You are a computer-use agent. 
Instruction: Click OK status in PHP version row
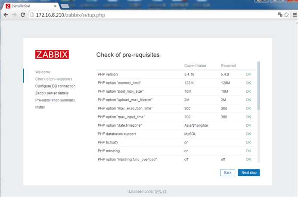tap(248, 74)
